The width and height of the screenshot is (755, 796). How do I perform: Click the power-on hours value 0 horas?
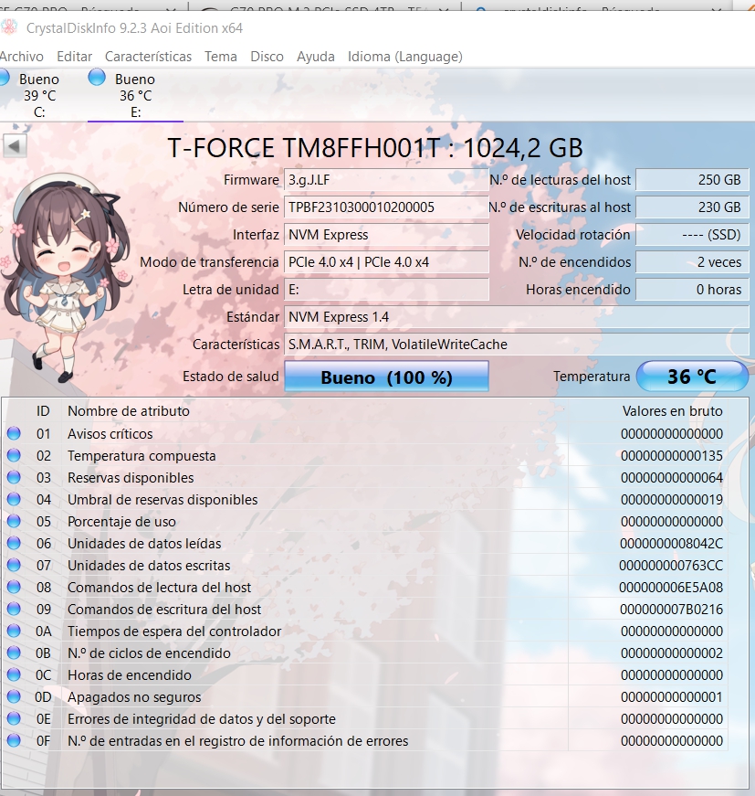click(692, 290)
